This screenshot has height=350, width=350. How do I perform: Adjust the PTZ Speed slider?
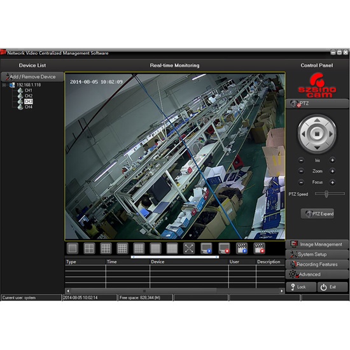pyautogui.click(x=326, y=194)
